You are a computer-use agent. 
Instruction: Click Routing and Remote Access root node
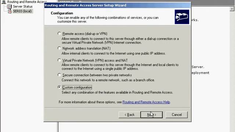coord(27,2)
